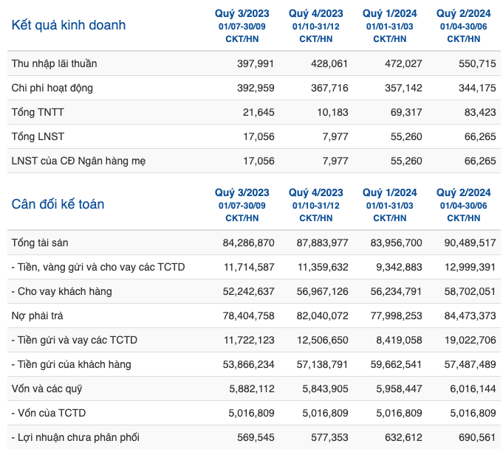Click Quý 4/2023 header in balance sheet table
Screen dimensions: 503x449
pyautogui.click(x=315, y=205)
